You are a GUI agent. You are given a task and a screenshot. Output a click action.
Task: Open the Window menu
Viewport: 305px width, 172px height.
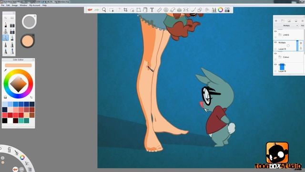coord(23,5)
